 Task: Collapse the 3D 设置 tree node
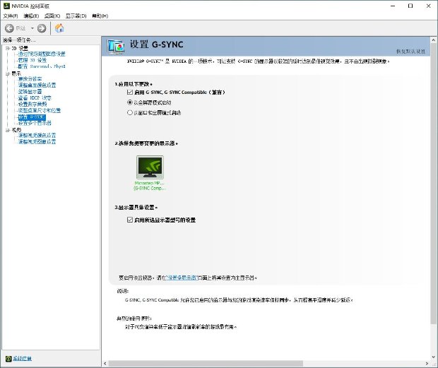(8, 48)
